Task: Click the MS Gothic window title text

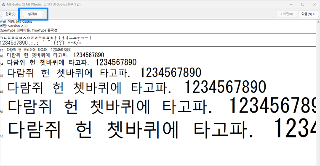Action: click(x=44, y=4)
